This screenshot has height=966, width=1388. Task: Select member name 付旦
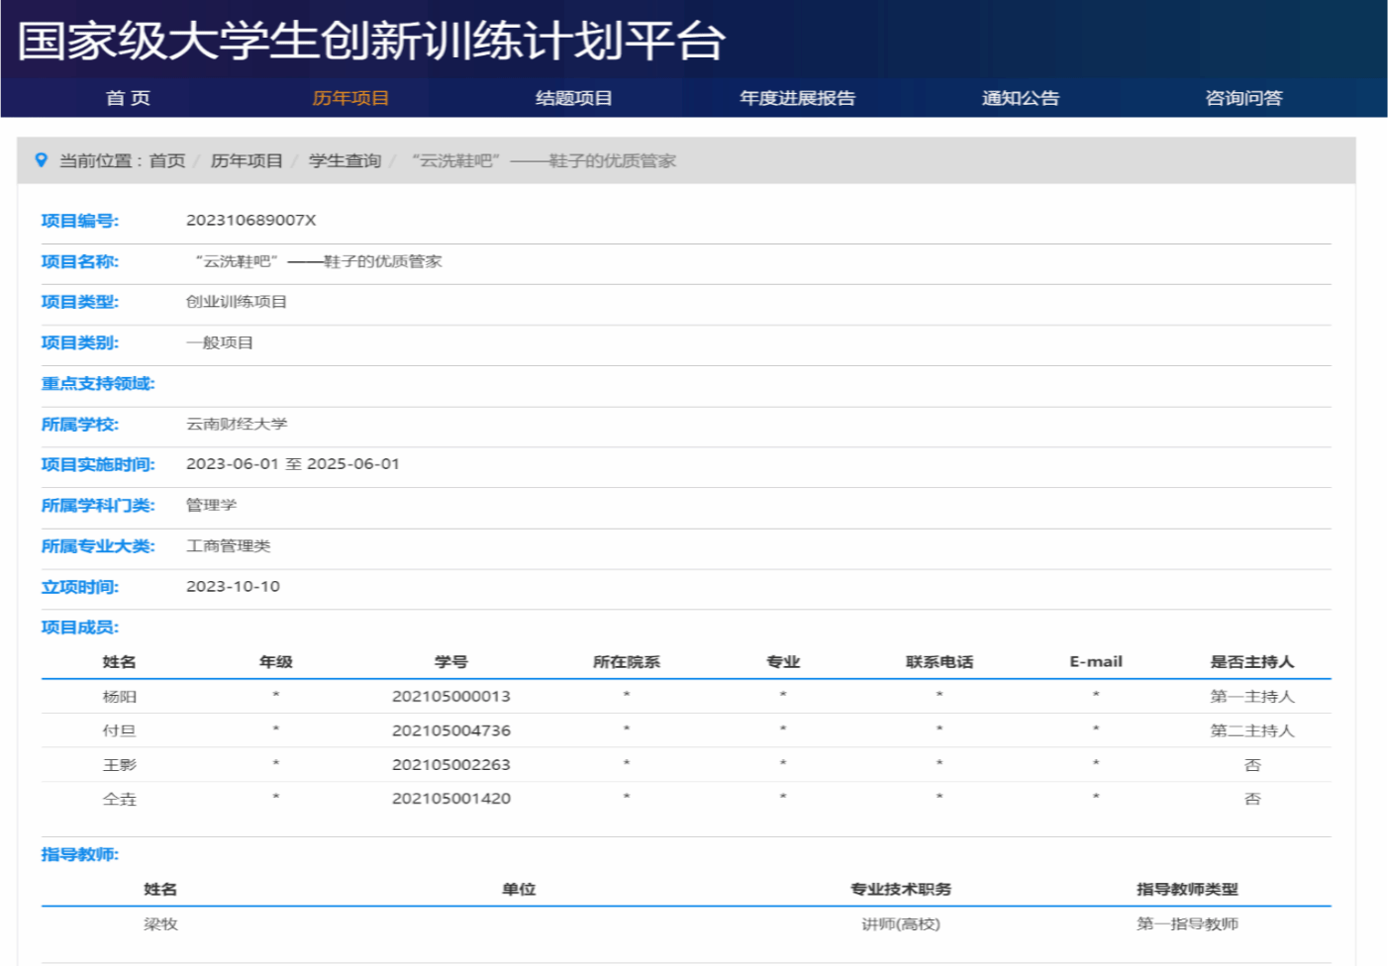click(x=120, y=730)
